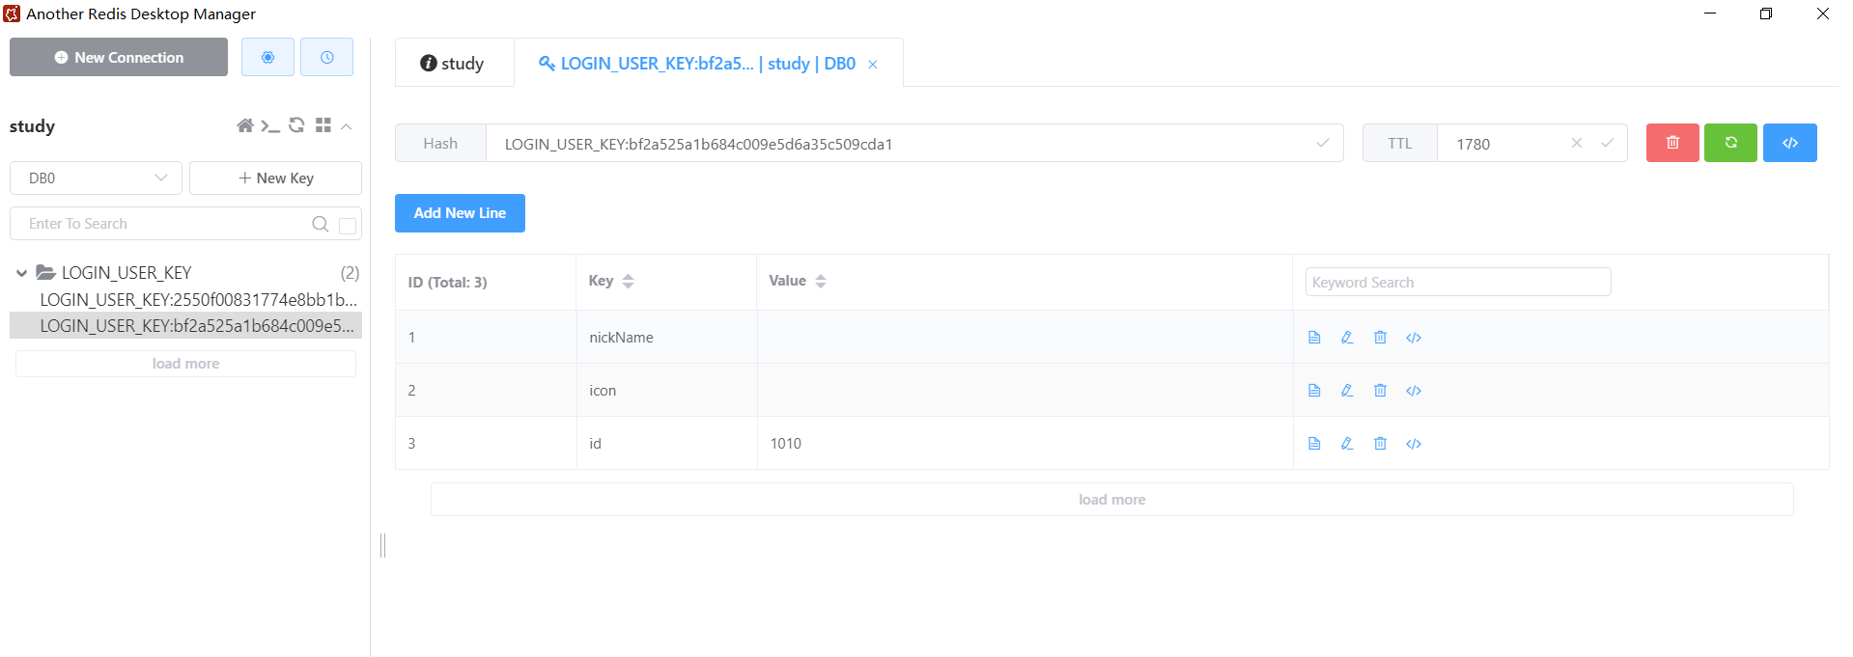The height and width of the screenshot is (657, 1853).
Task: Toggle exact search checkbox
Action: tap(348, 225)
